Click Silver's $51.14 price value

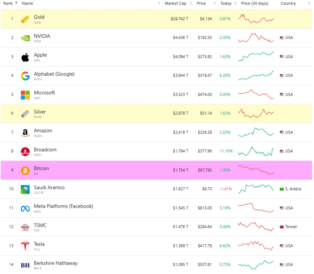coord(206,113)
